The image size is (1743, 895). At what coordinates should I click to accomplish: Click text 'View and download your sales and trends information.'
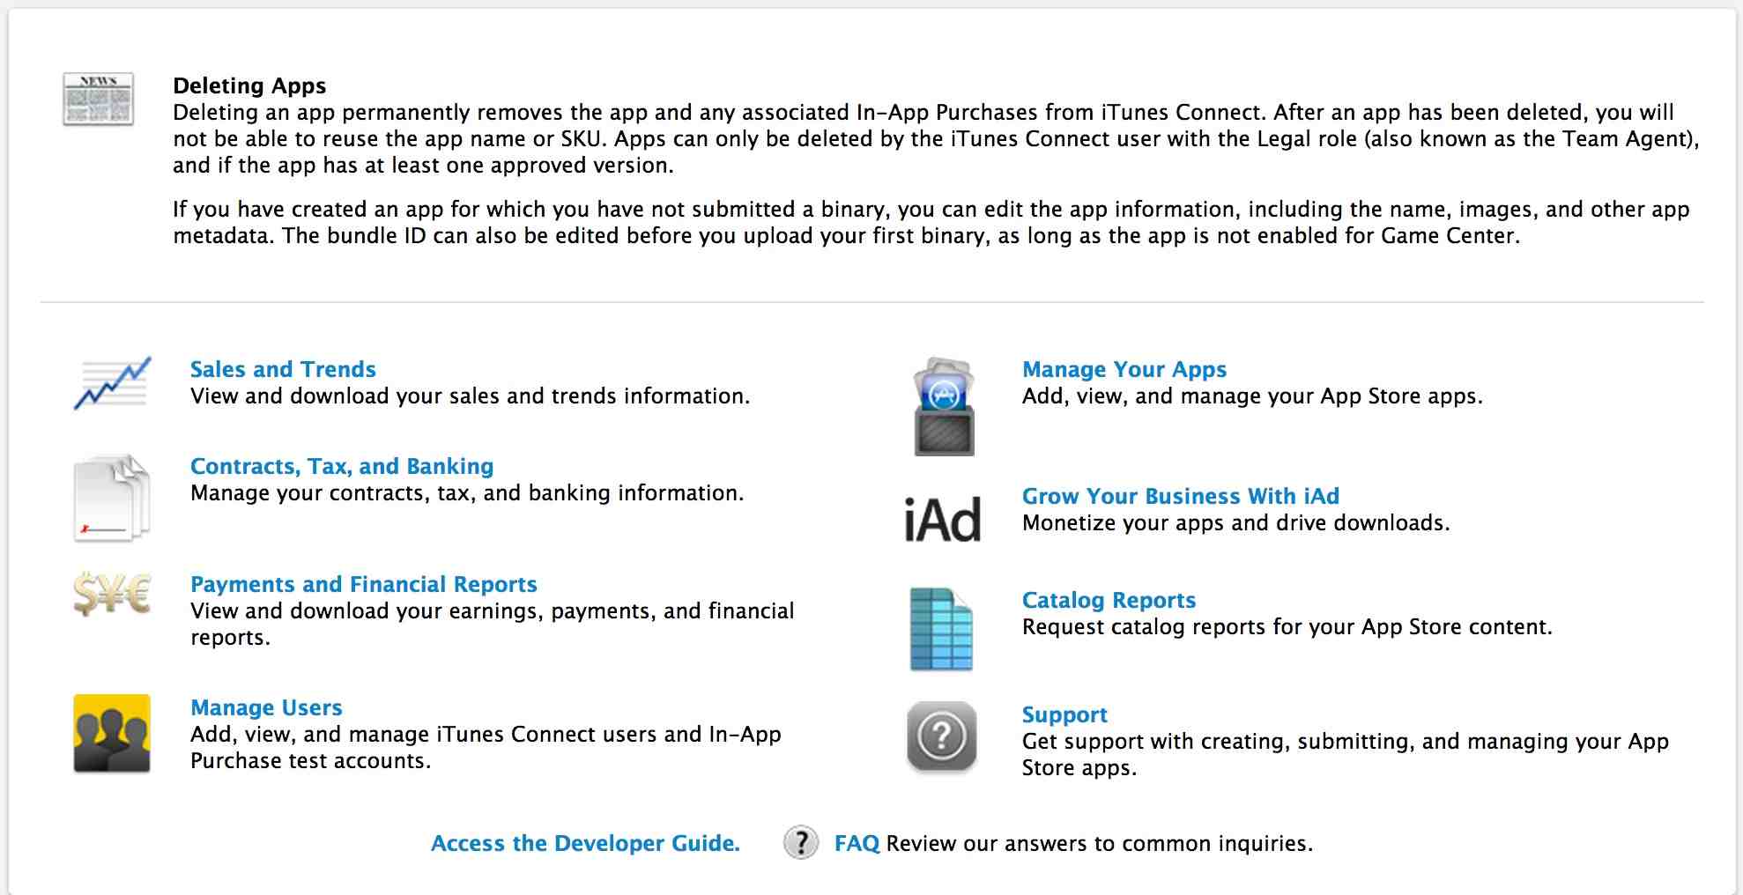471,396
